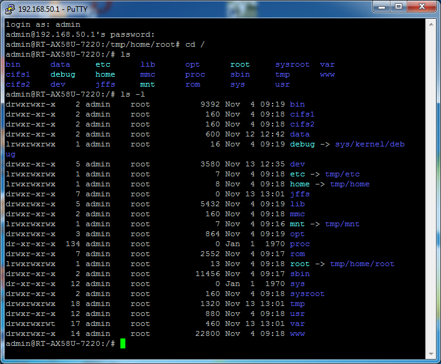The width and height of the screenshot is (441, 364).
Task: Click the 'www' directory in the long listing
Action: point(298,333)
